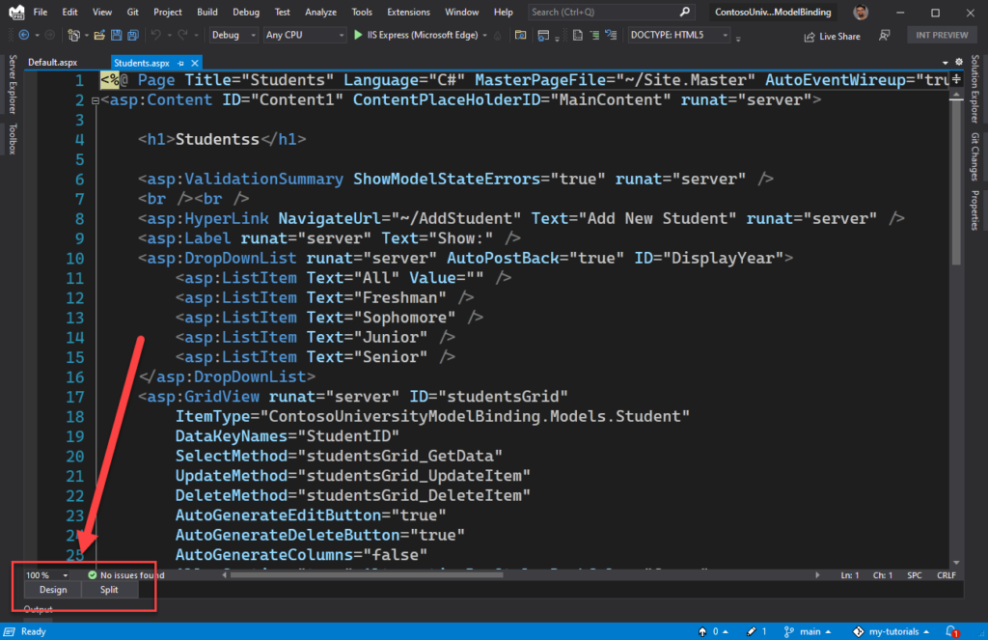Click the Navigate Backward arrow icon
The image size is (988, 640).
[x=25, y=35]
